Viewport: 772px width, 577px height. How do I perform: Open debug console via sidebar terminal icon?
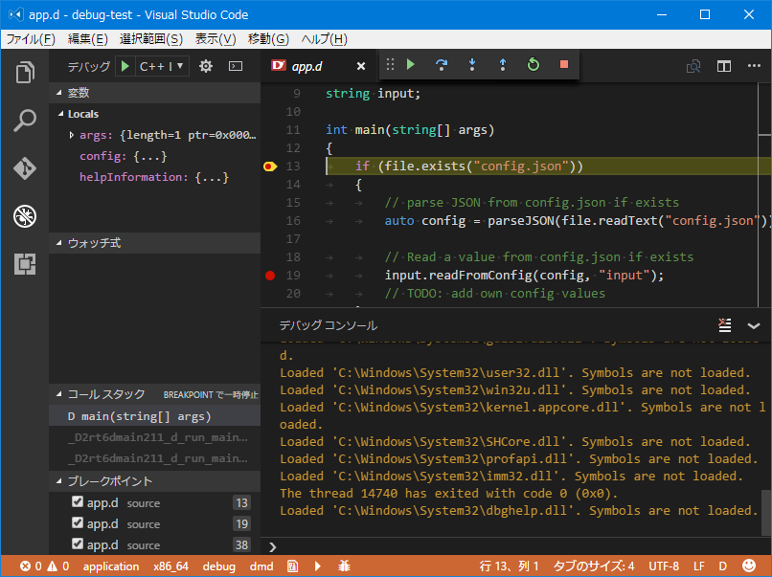click(x=236, y=66)
